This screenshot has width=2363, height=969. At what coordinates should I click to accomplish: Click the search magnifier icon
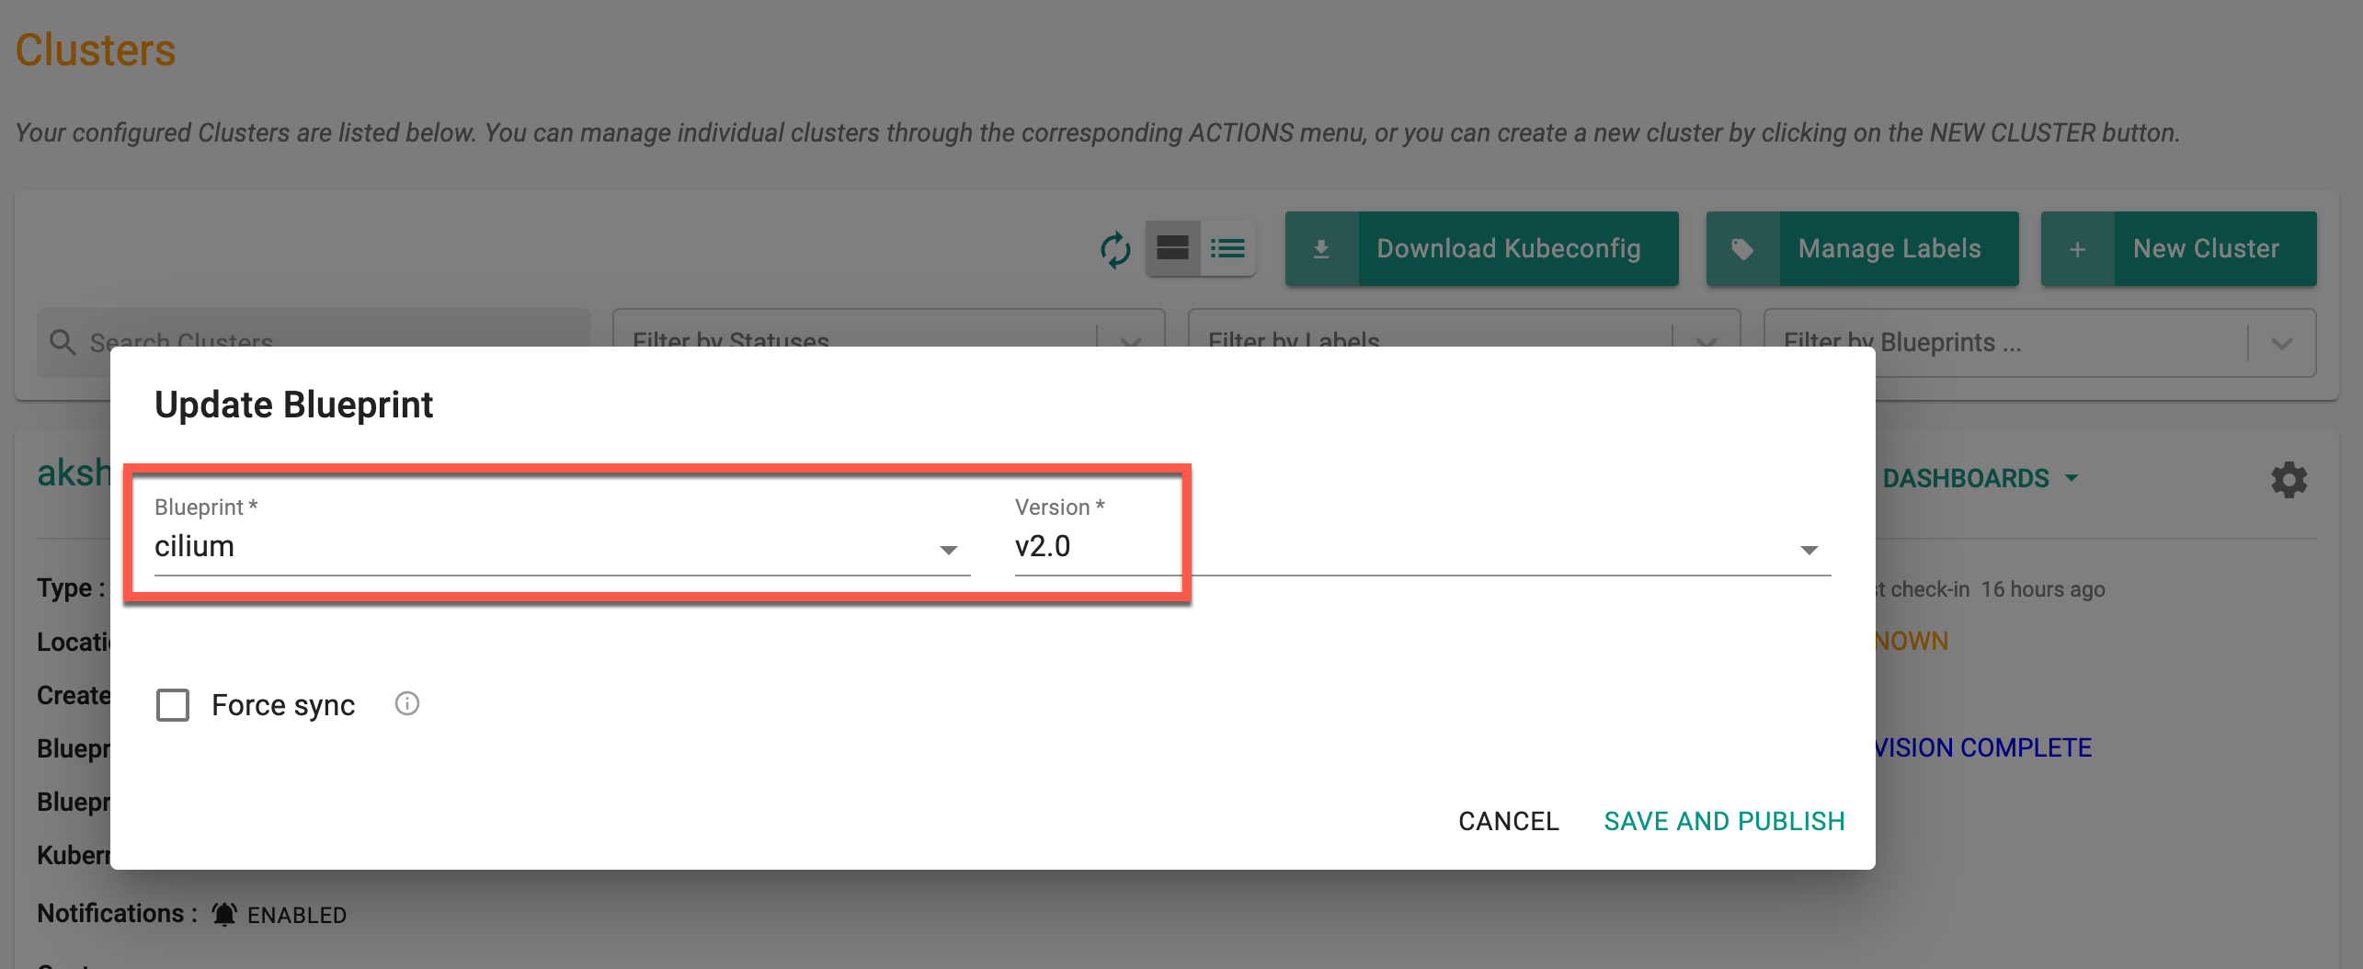coord(63,342)
